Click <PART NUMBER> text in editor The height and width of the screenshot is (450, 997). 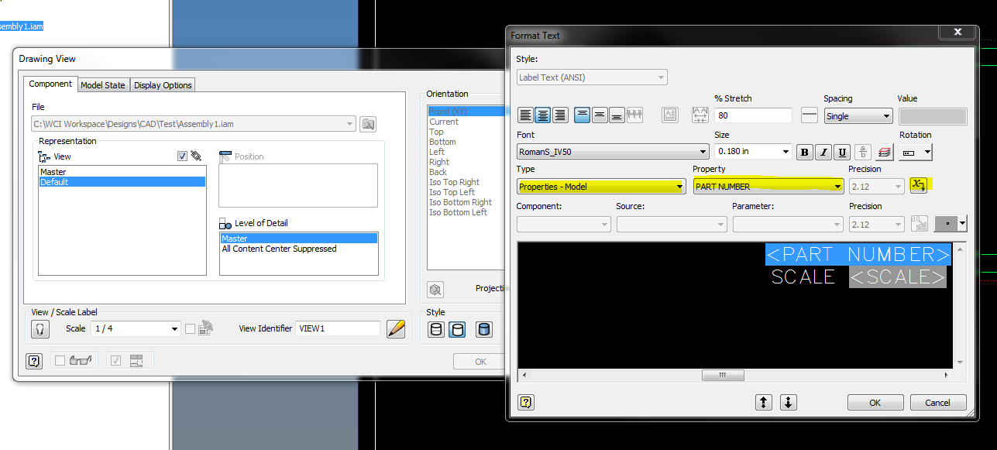(x=858, y=254)
